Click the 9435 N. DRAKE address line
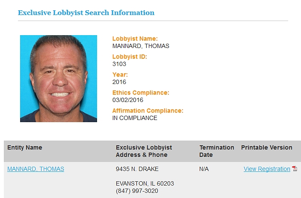 coord(137,169)
